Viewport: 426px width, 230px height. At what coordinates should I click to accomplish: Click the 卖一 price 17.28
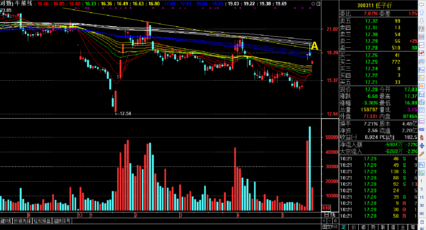pyautogui.click(x=371, y=48)
